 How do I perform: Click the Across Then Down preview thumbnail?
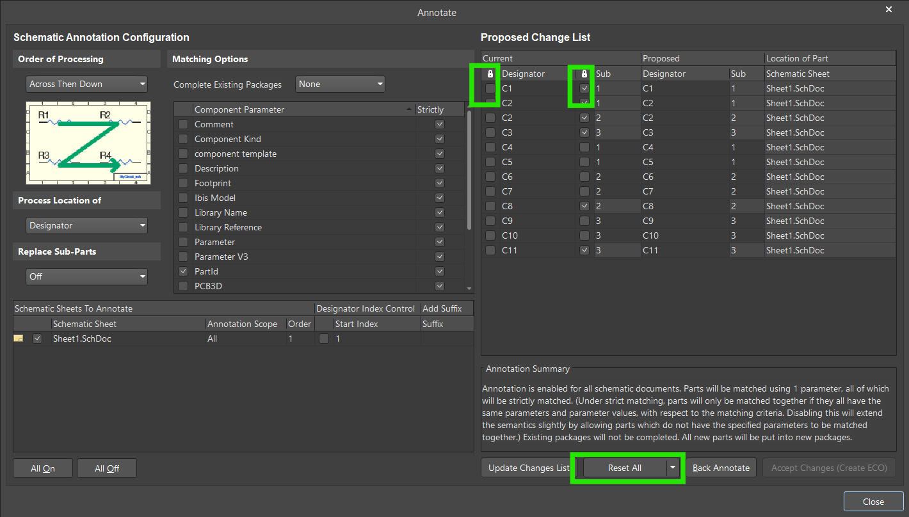pos(88,143)
